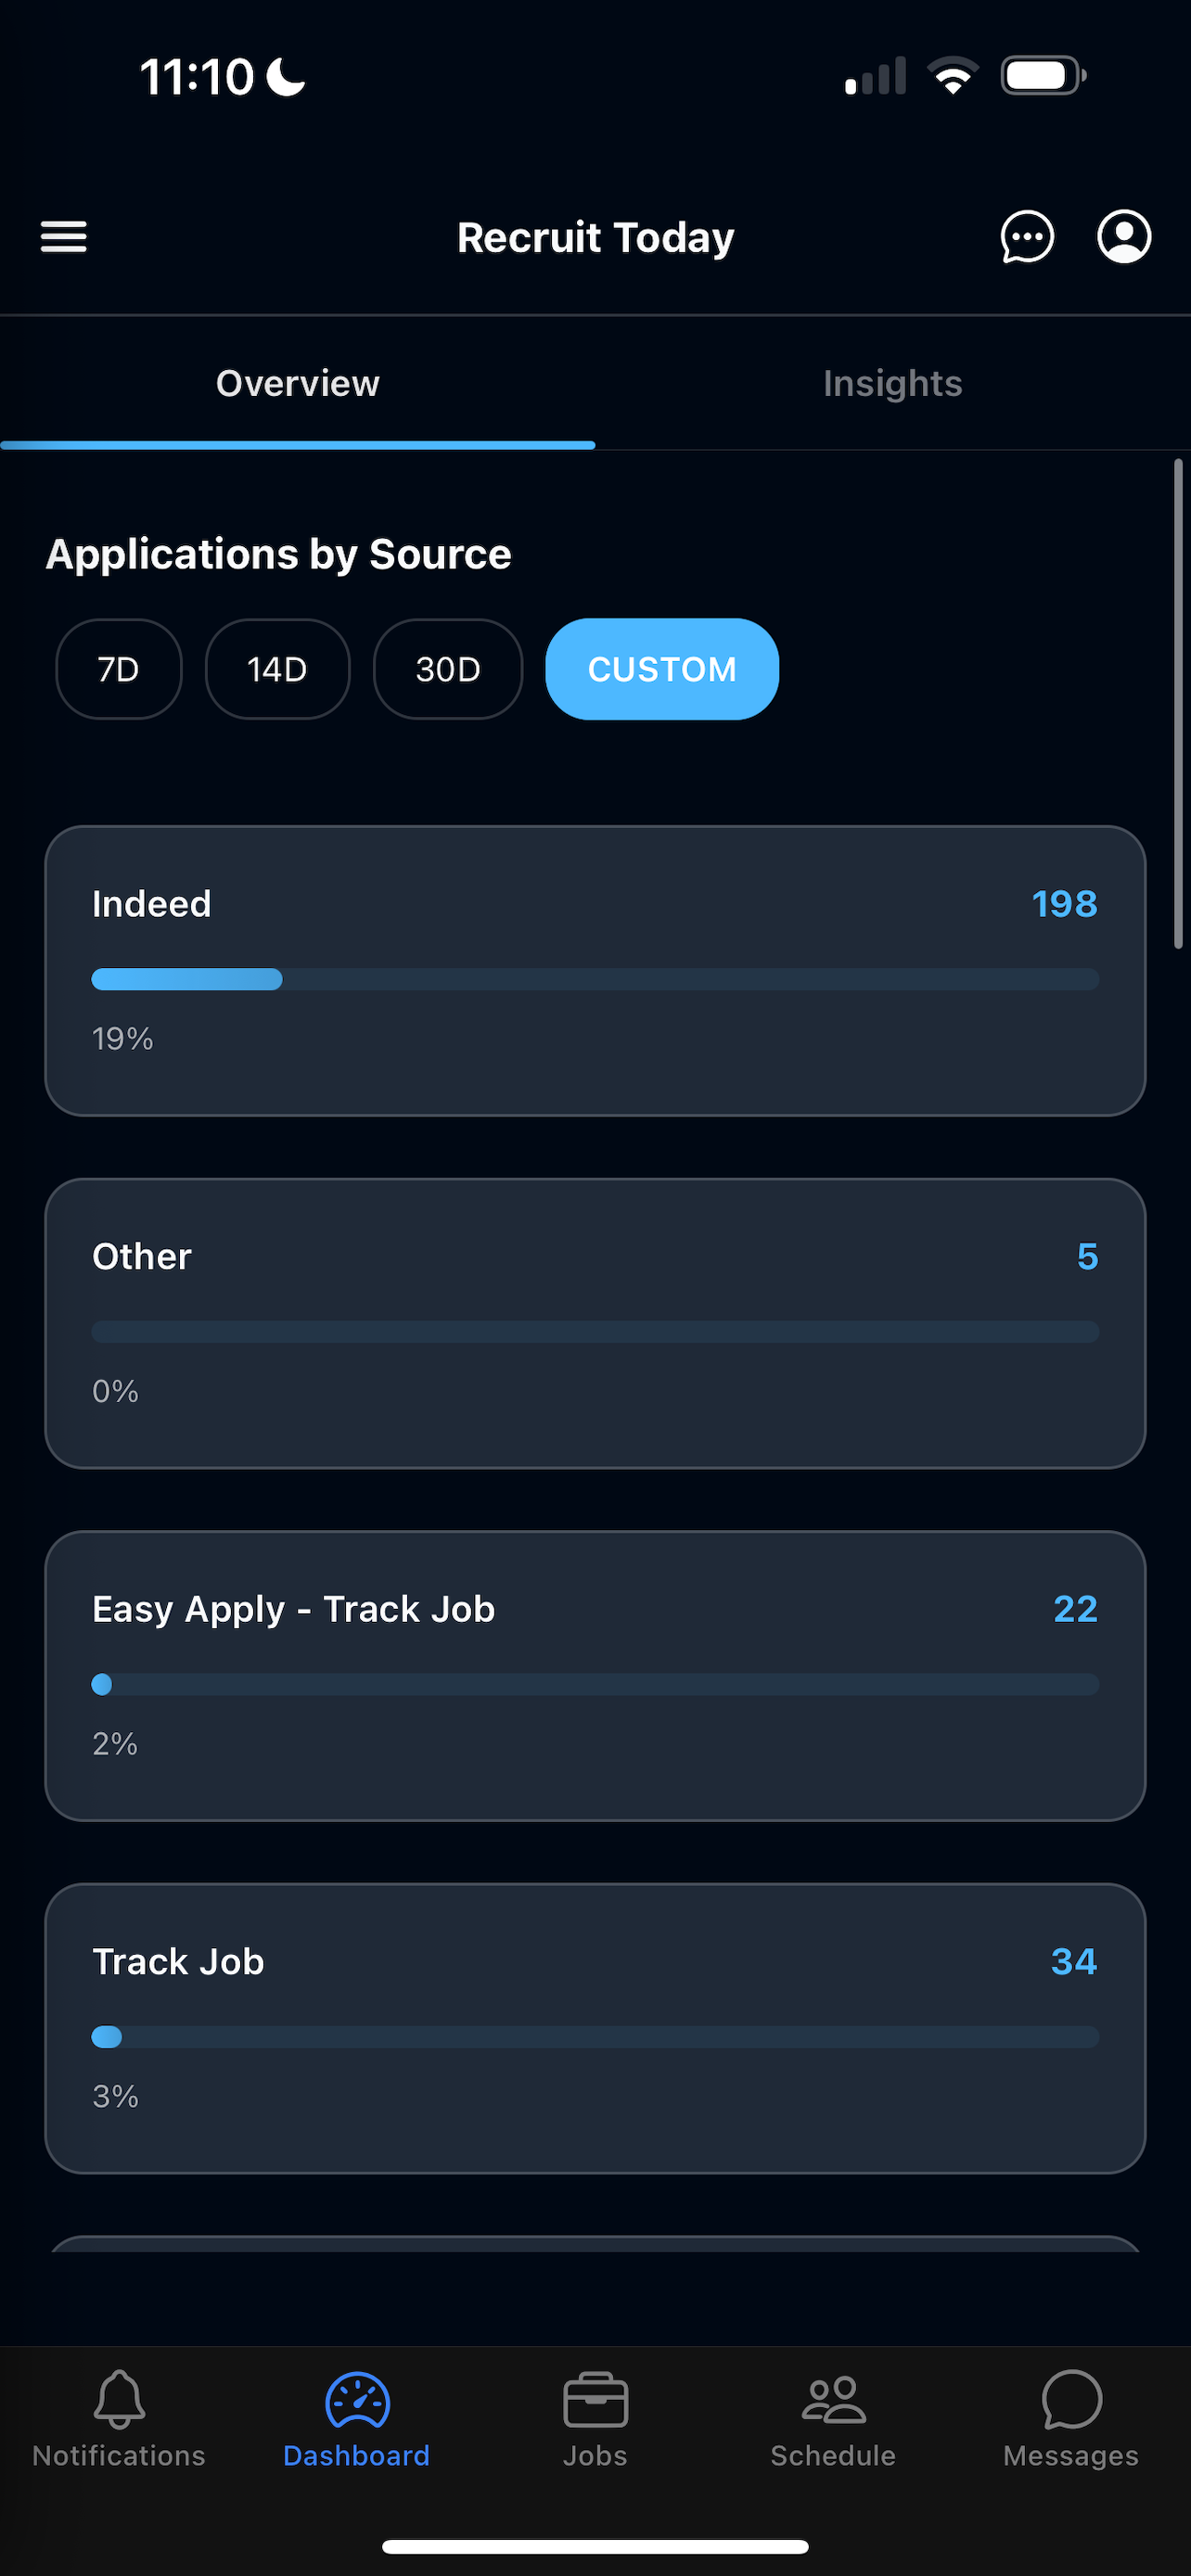Open the hamburger menu

[x=63, y=237]
